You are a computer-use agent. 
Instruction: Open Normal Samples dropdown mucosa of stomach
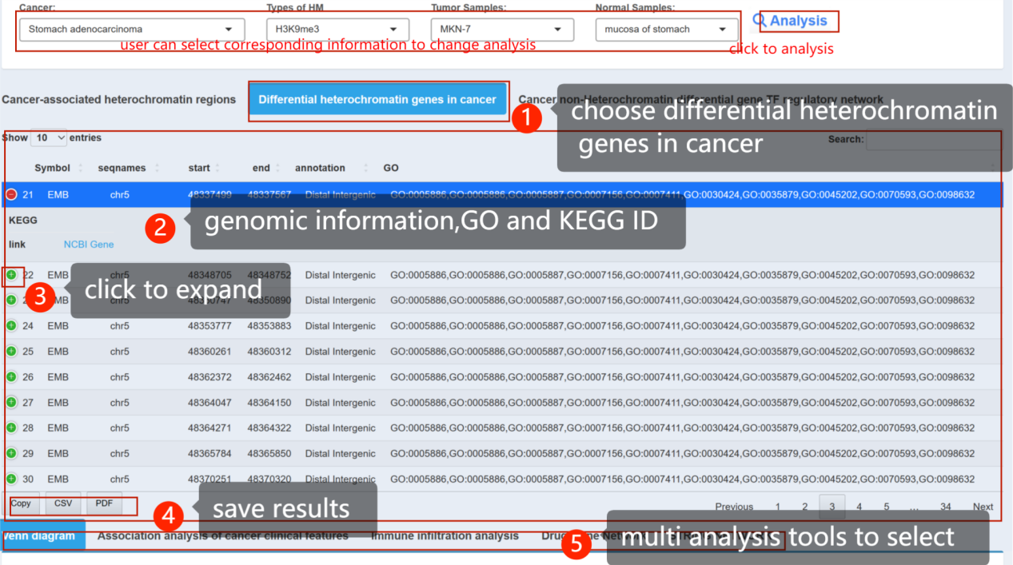666,30
